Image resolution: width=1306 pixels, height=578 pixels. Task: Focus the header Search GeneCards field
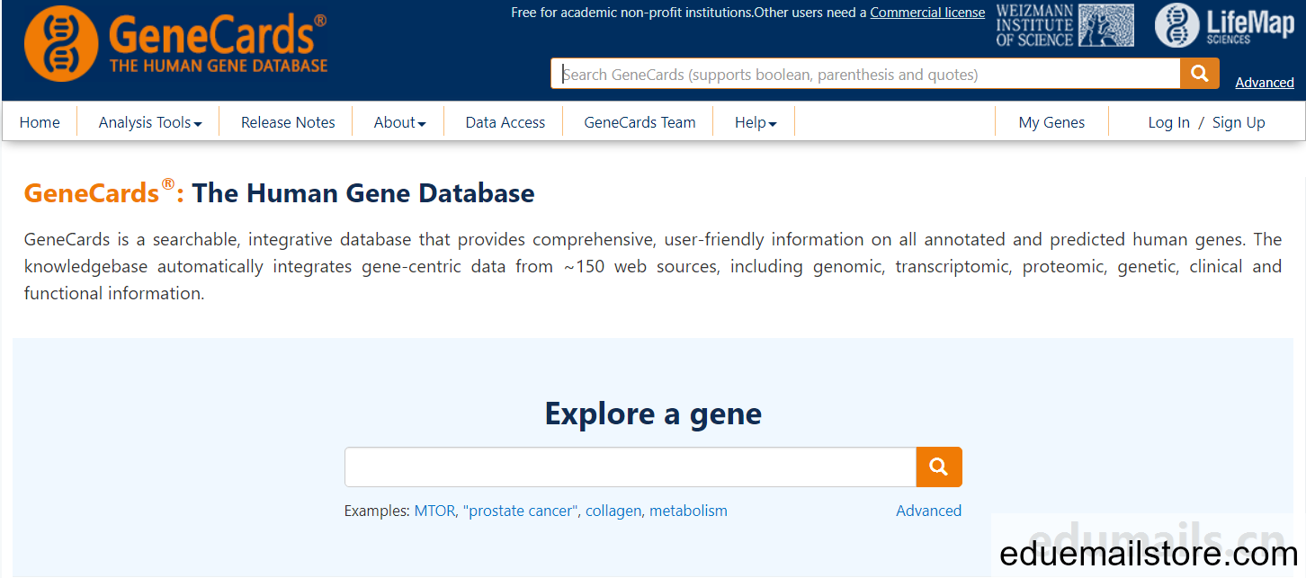[x=865, y=74]
